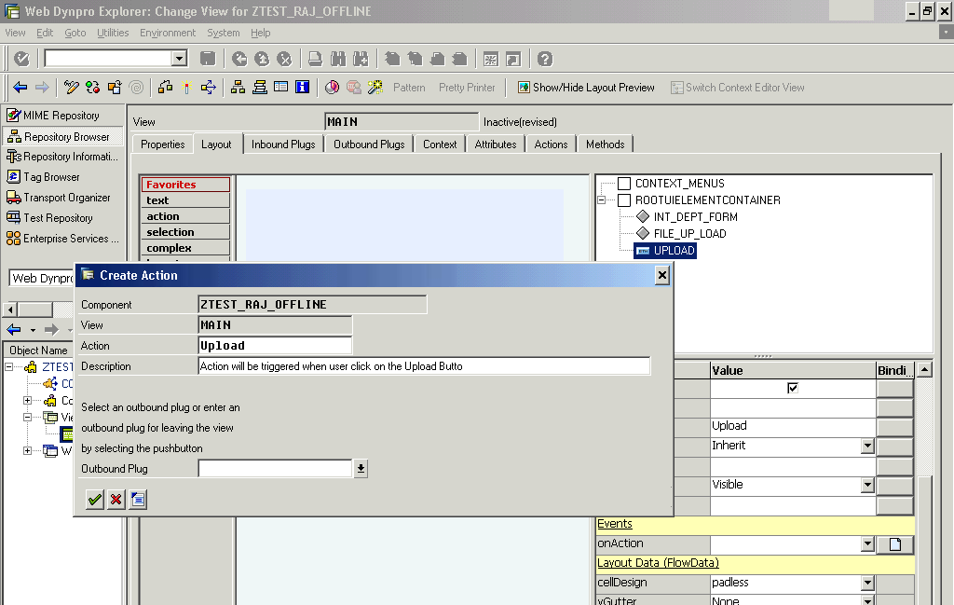
Task: Click the Help question mark icon
Action: pos(545,59)
